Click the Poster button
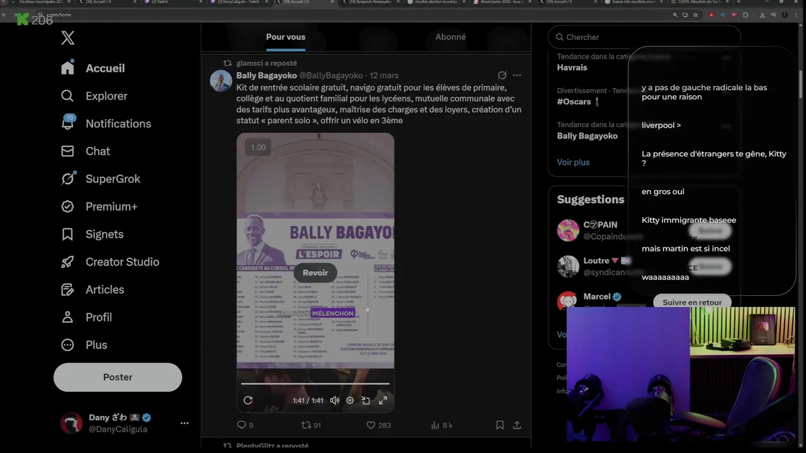This screenshot has width=806, height=453. point(118,377)
